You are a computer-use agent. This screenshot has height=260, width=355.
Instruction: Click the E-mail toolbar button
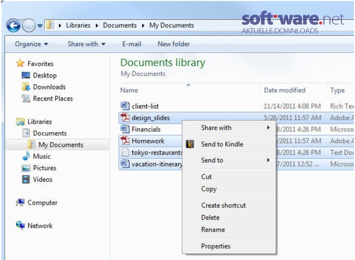coord(132,44)
